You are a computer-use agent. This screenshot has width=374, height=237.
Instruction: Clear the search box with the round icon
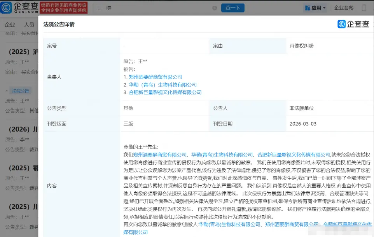tap(215, 8)
